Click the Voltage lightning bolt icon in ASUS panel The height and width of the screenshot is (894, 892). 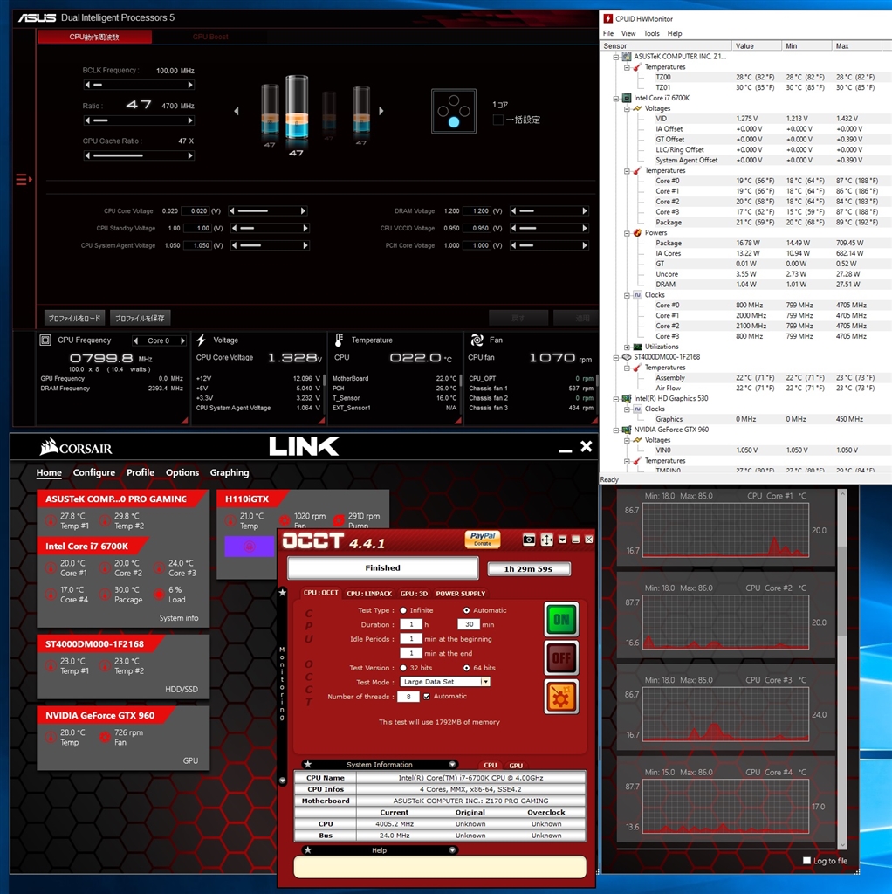[202, 340]
